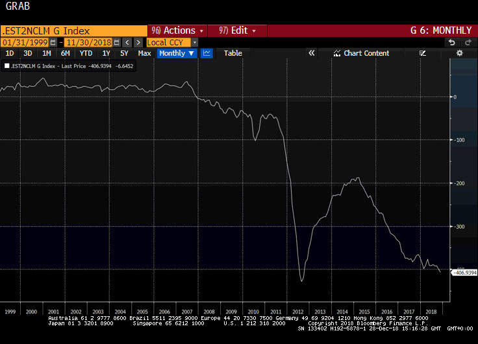
Task: Open the Edit menu
Action: [237, 30]
